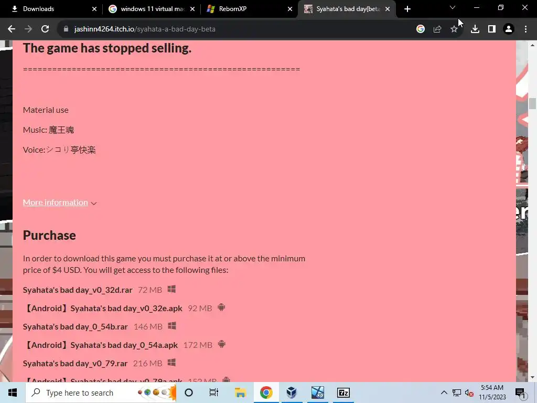Viewport: 537px width, 403px height.
Task: Open Chrome downloads icon
Action: click(475, 29)
